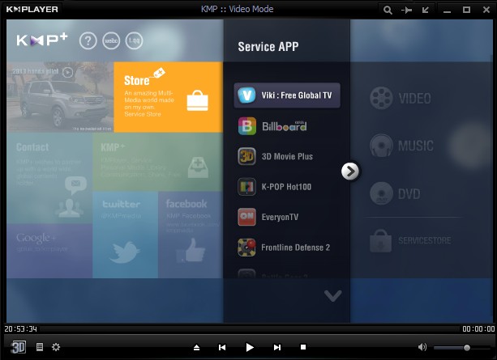This screenshot has width=497, height=360.
Task: Select 3D Movie Plus app
Action: coord(287,156)
